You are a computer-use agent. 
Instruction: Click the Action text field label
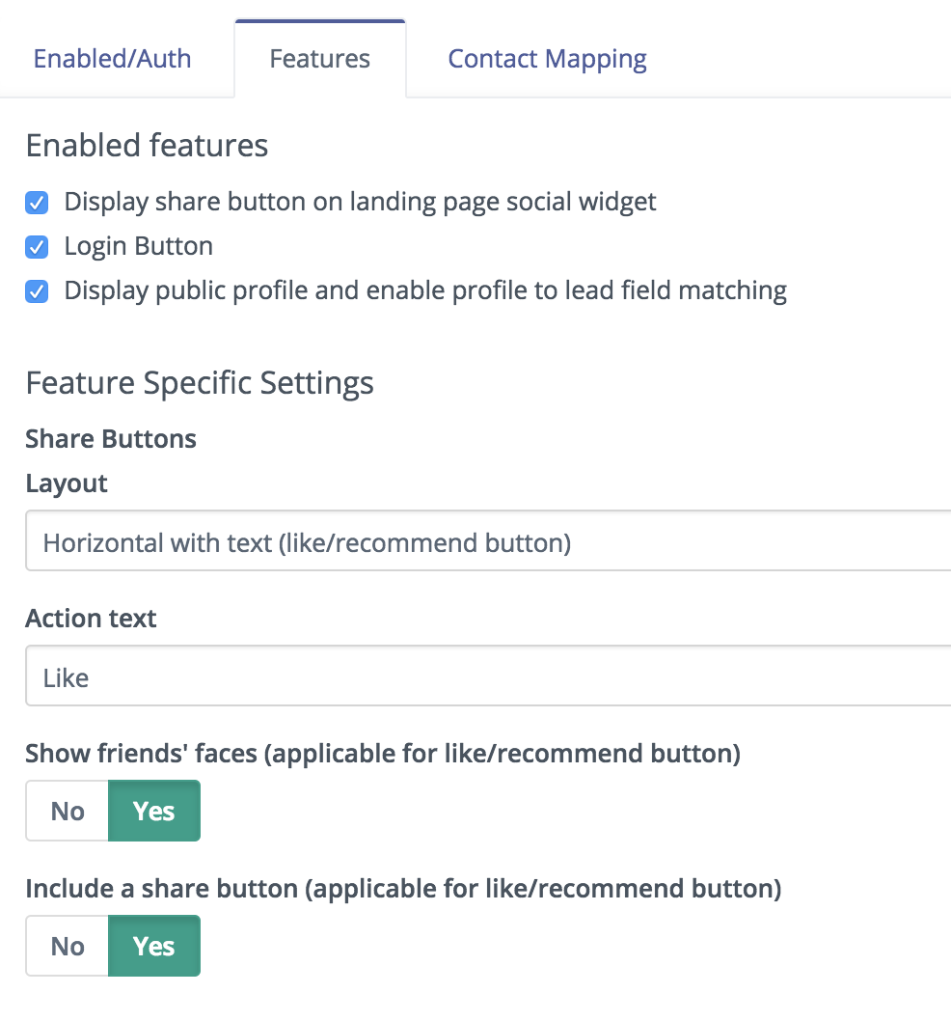click(91, 618)
